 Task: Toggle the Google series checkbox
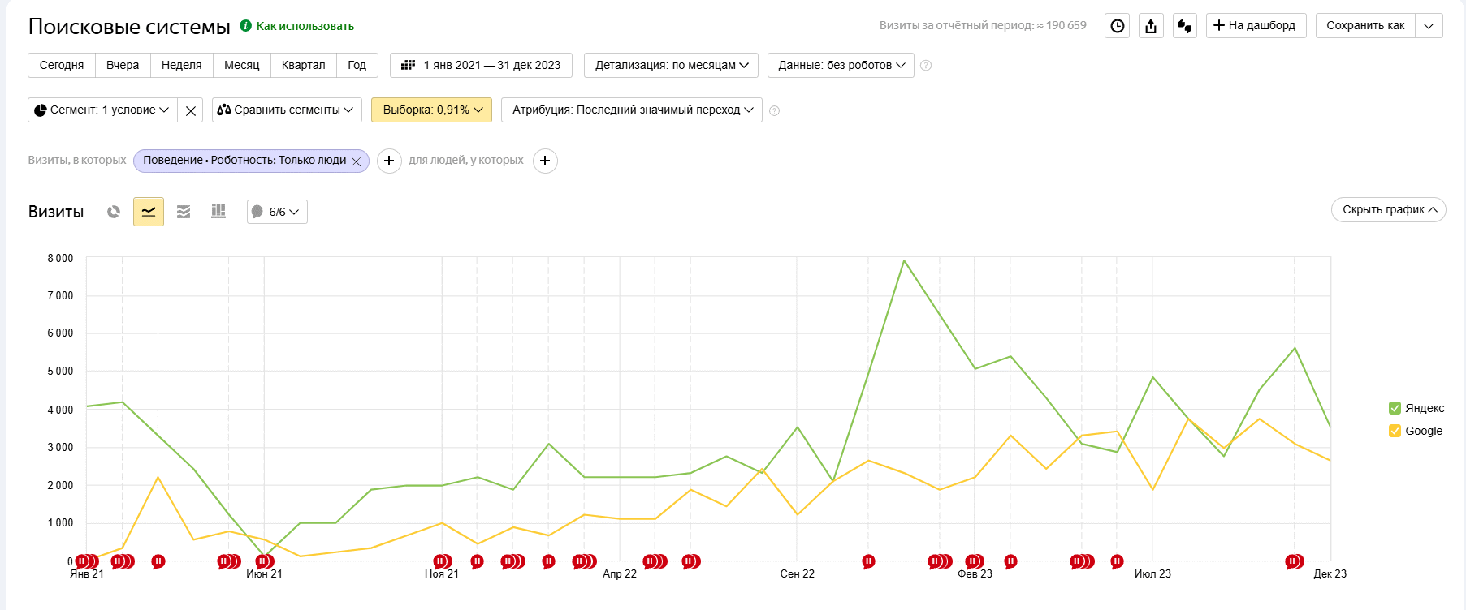[x=1395, y=431]
